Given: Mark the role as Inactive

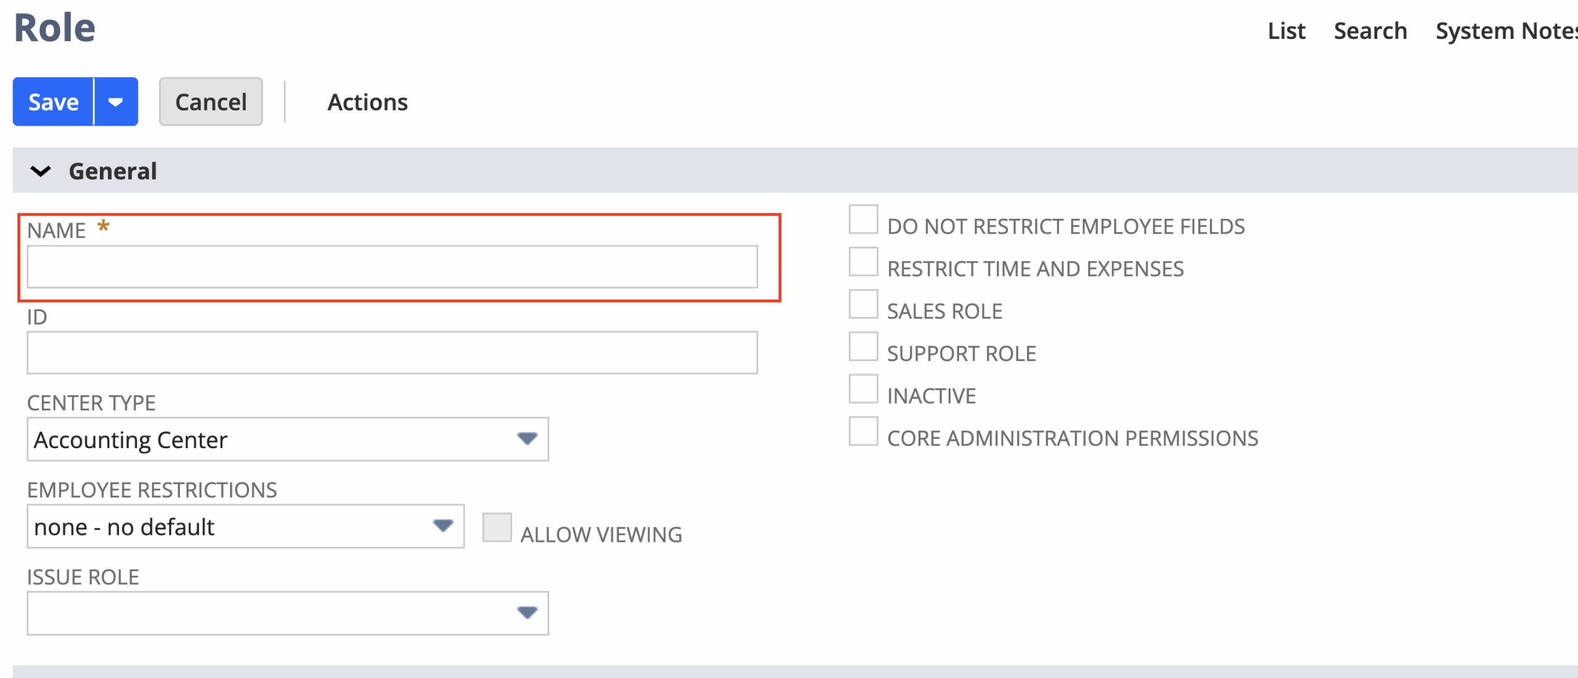Looking at the screenshot, I should [x=863, y=390].
